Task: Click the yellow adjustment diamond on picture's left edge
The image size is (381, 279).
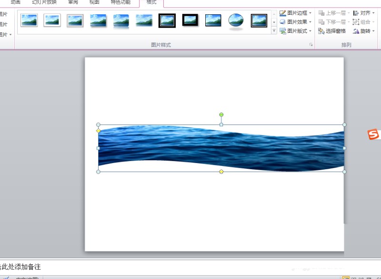Action: pyautogui.click(x=98, y=131)
